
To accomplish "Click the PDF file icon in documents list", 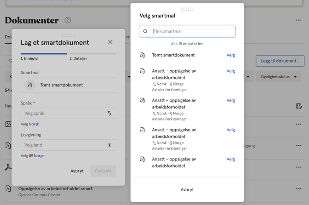I will point(8,167).
